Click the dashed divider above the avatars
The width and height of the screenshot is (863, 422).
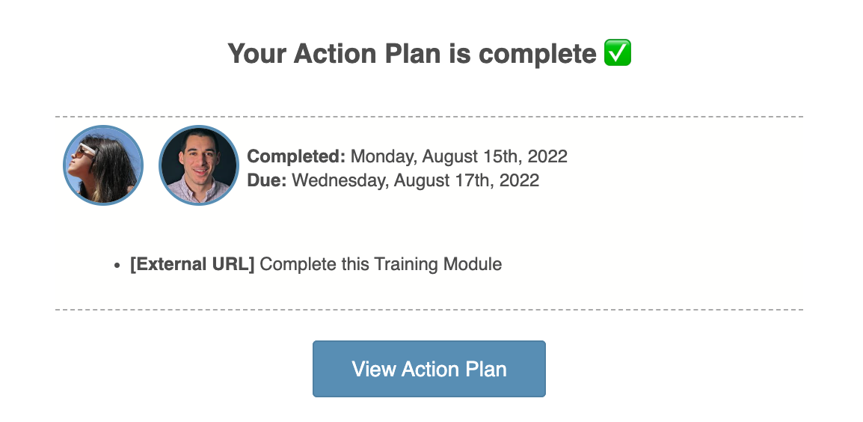click(x=429, y=117)
